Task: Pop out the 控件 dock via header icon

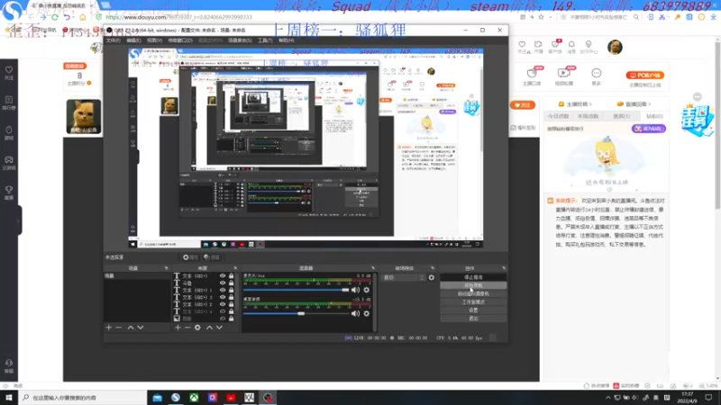Action: (504, 268)
